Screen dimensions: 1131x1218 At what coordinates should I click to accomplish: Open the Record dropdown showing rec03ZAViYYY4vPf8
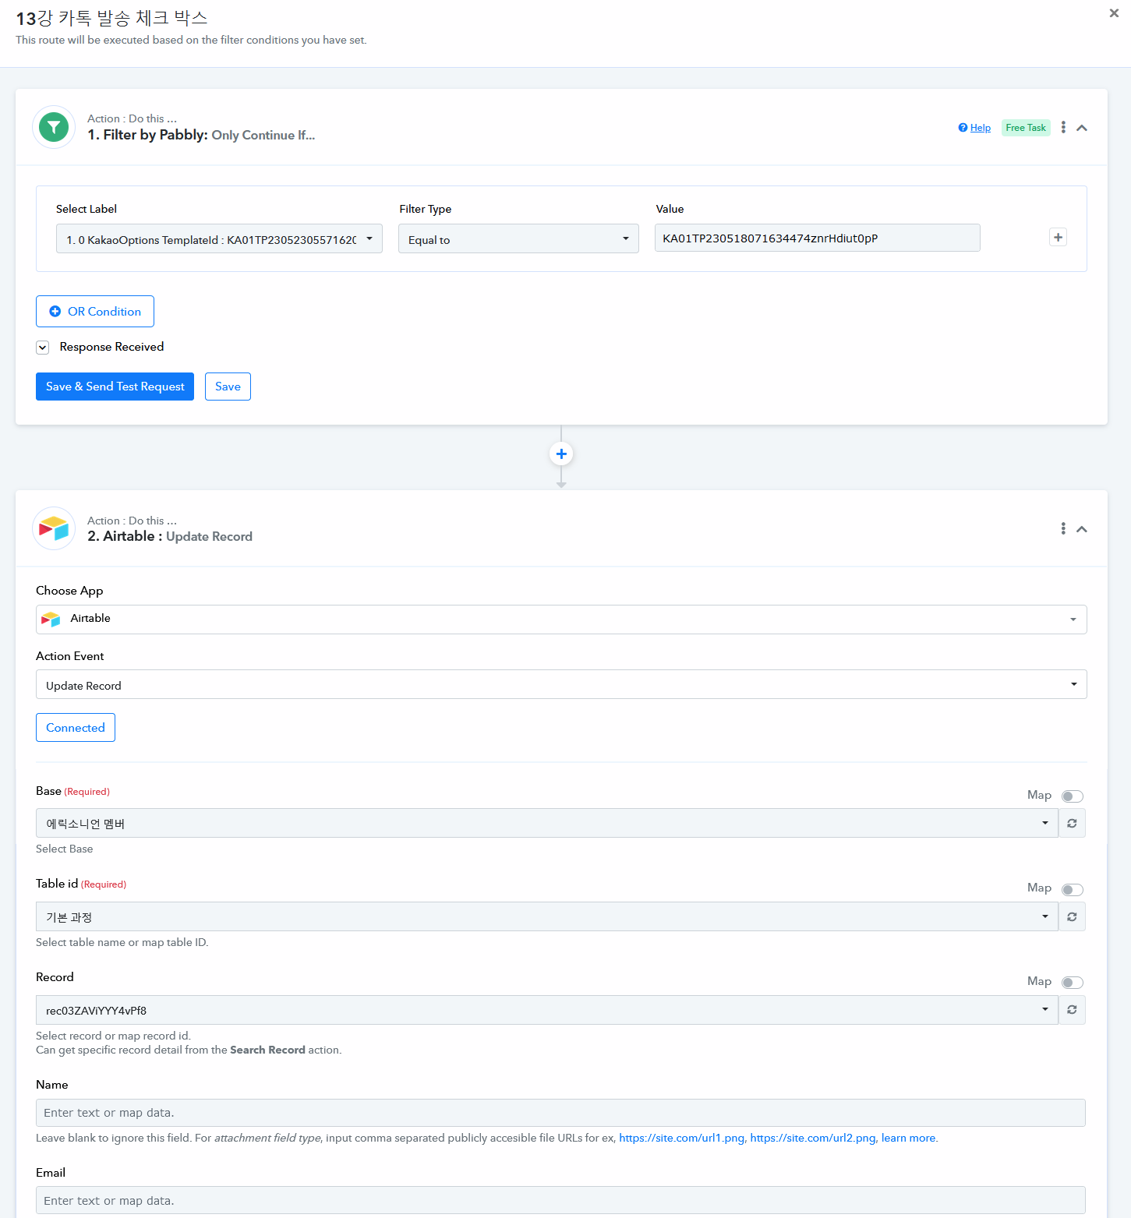coord(547,1010)
